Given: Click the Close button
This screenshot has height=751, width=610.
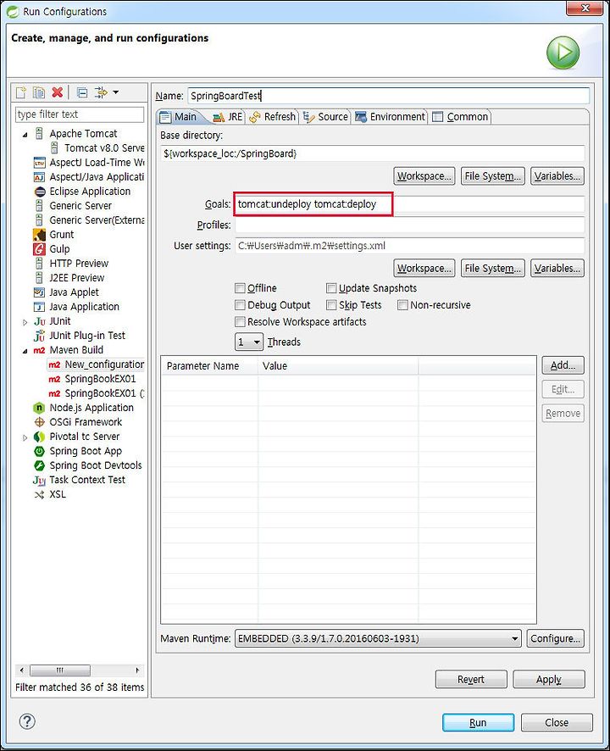Looking at the screenshot, I should coord(557,722).
